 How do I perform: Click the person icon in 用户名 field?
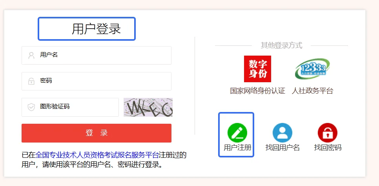31,56
